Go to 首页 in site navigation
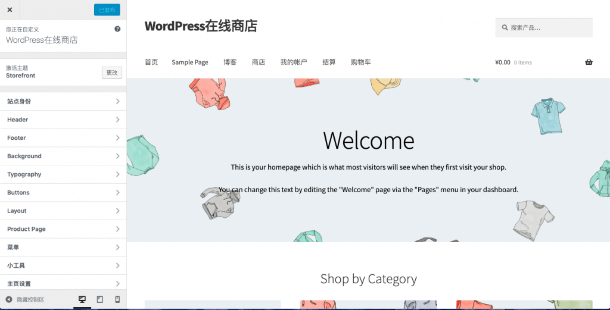 pos(151,62)
